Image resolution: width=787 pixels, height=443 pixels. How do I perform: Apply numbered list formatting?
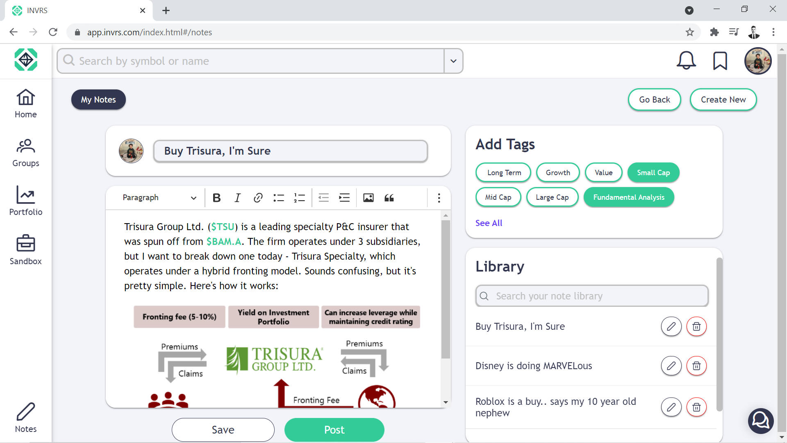pos(299,198)
